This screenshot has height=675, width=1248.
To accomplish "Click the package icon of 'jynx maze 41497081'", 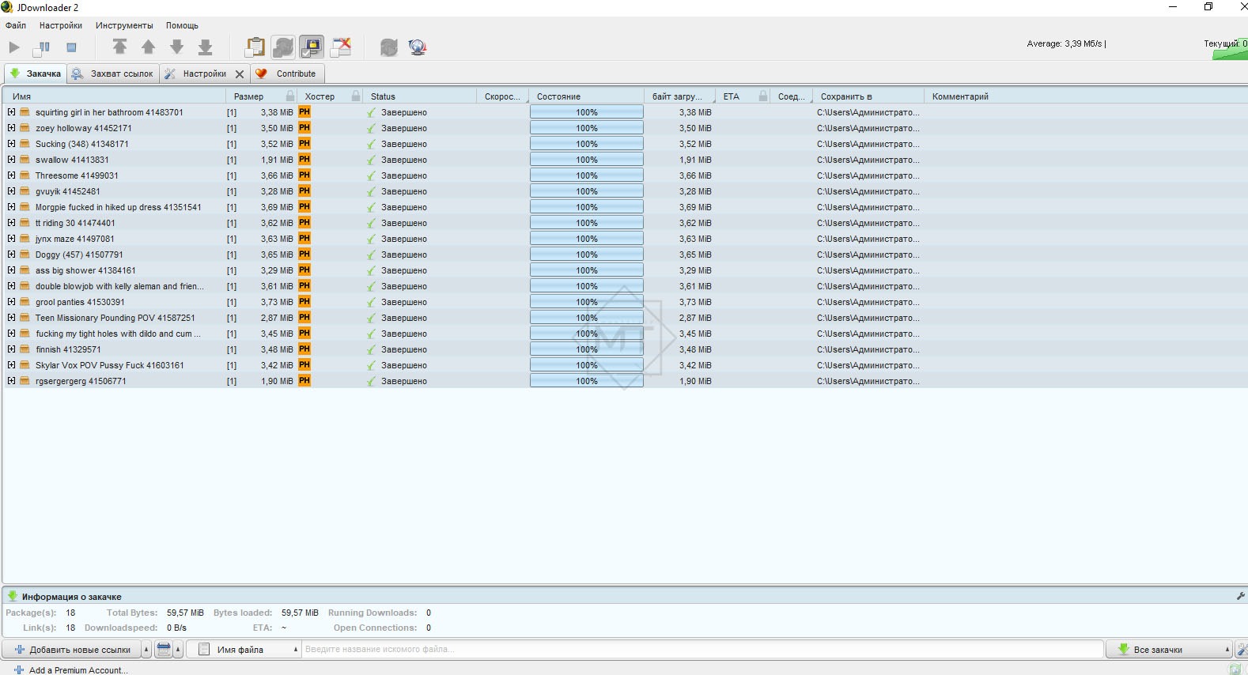I will click(x=25, y=239).
